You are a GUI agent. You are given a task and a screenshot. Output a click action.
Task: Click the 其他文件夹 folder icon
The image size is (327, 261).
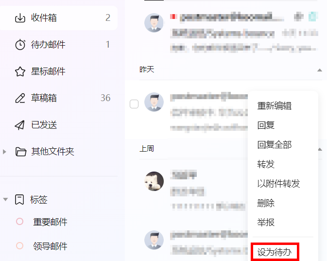point(21,152)
